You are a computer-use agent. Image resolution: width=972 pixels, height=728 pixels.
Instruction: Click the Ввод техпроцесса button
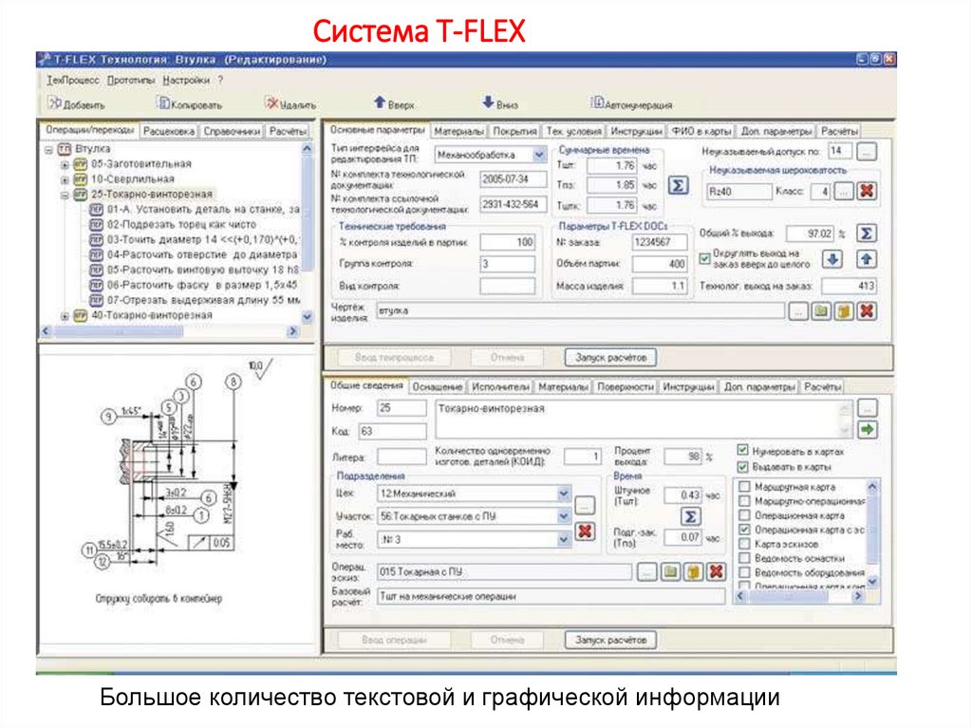coord(394,357)
